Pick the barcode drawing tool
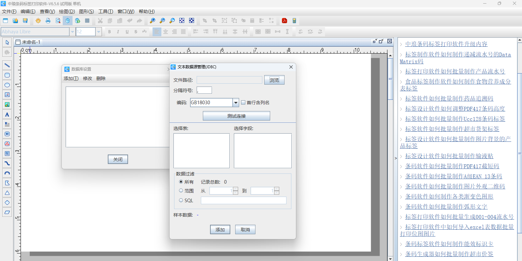The image size is (522, 261). coord(7,134)
